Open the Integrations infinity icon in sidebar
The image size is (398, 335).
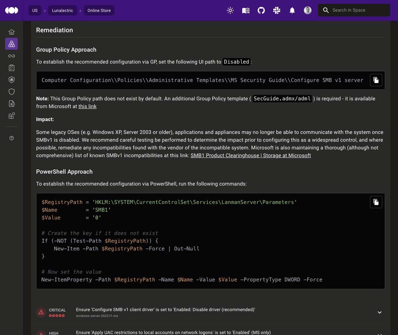pos(12,56)
